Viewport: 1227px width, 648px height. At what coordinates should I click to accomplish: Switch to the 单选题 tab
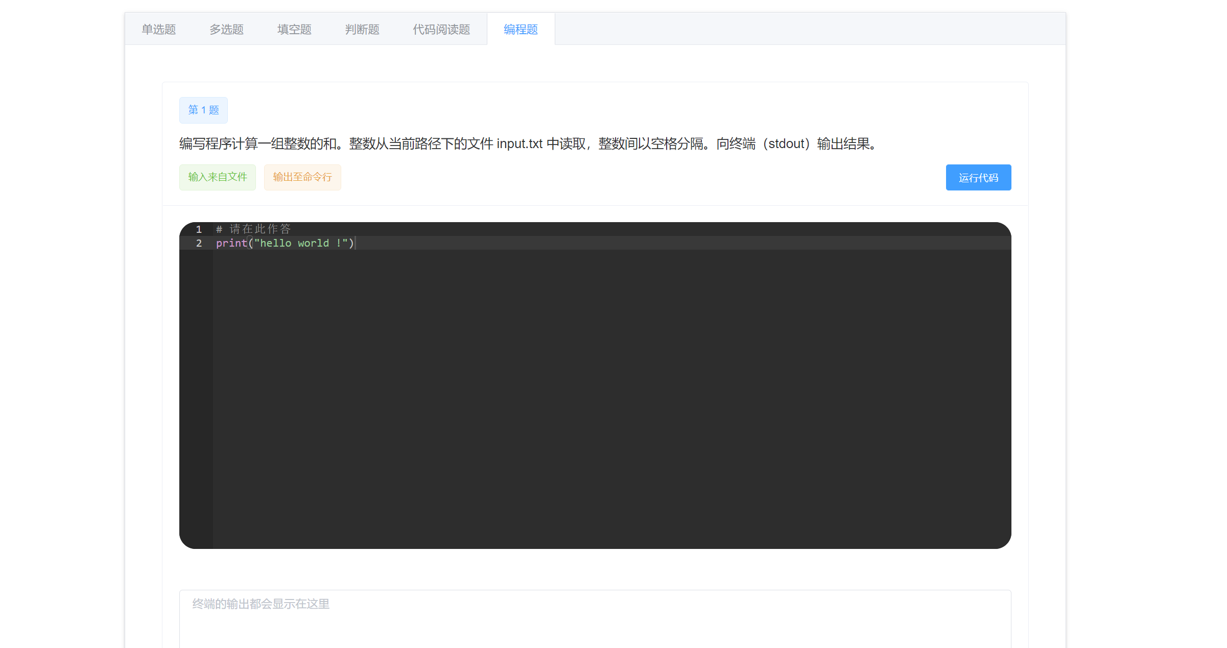[x=158, y=30]
